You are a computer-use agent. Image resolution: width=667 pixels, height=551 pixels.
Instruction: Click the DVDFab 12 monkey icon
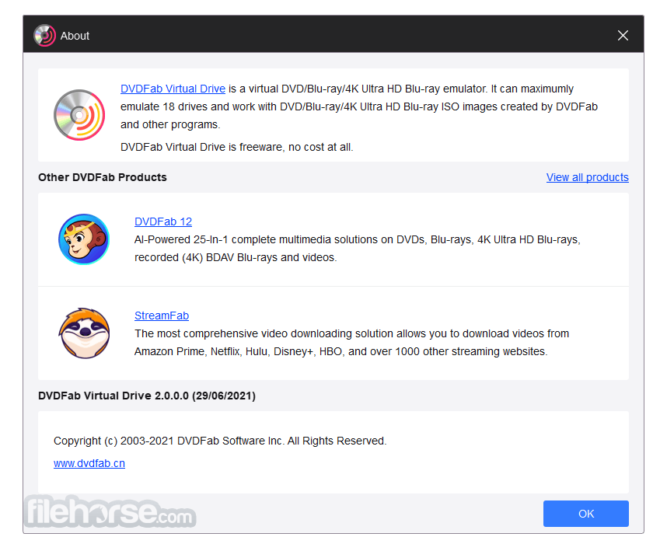84,239
